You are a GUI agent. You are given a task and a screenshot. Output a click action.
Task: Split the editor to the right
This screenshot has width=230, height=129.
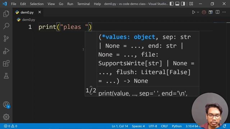(217, 12)
